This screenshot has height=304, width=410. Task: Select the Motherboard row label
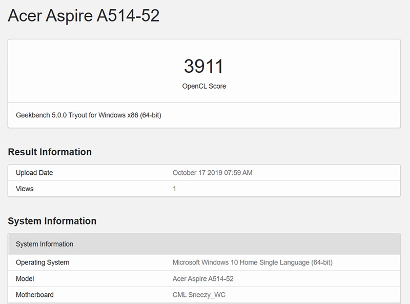(35, 295)
